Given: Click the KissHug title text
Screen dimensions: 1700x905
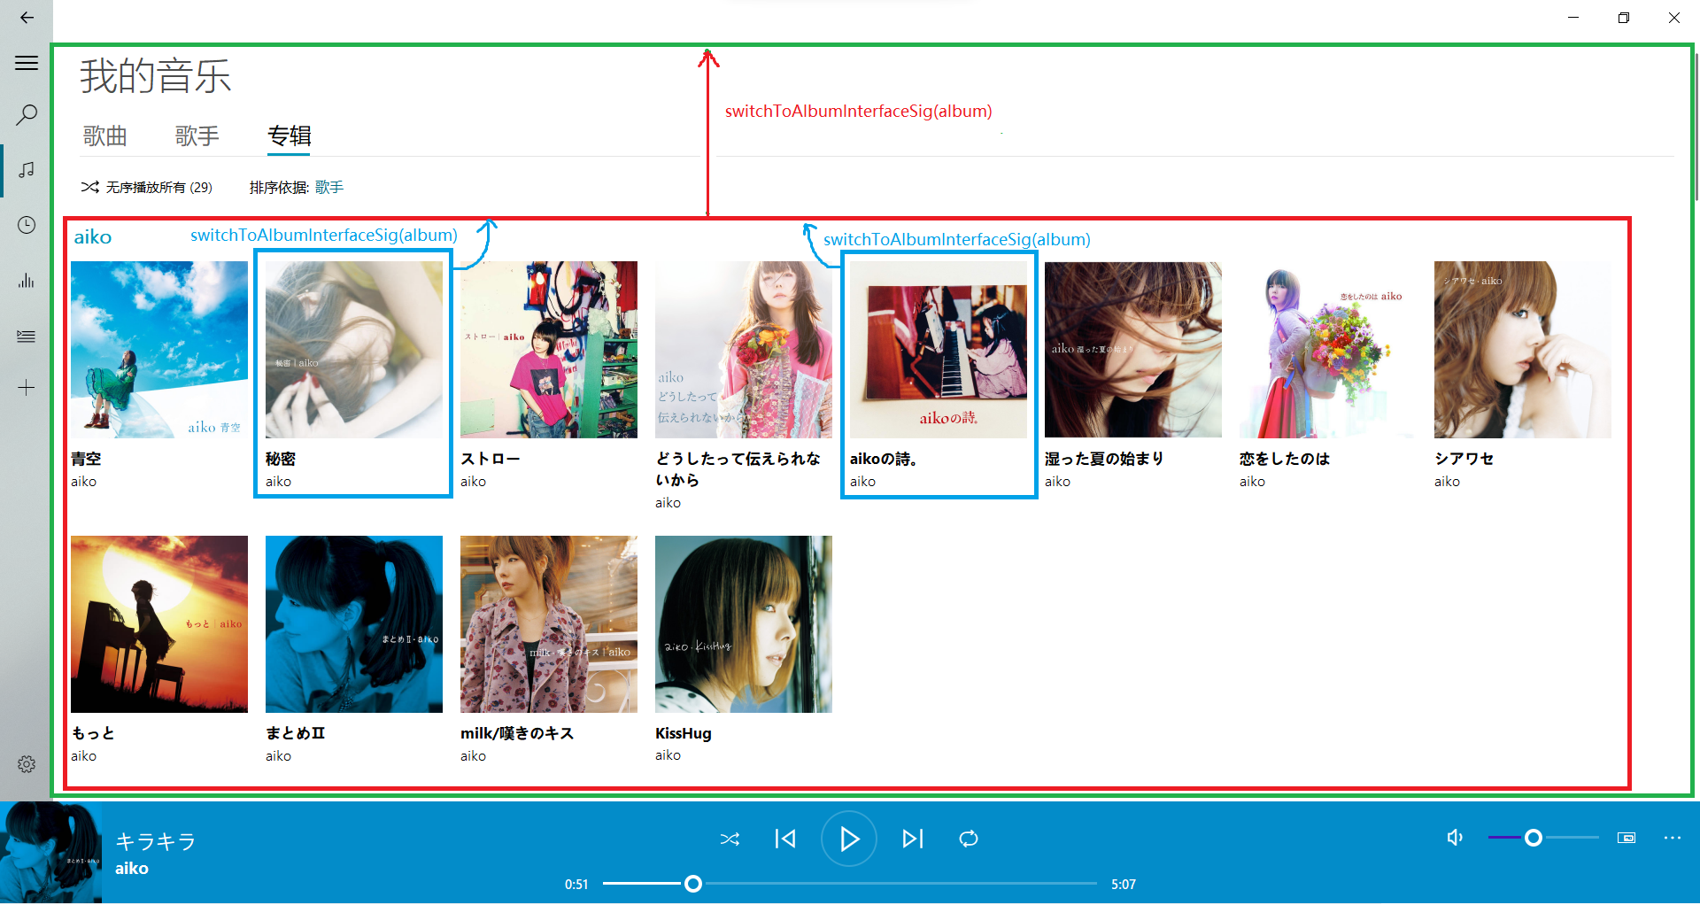Looking at the screenshot, I should [684, 733].
